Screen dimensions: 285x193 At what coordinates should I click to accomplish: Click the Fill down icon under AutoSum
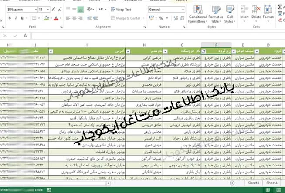[x=280, y=13]
